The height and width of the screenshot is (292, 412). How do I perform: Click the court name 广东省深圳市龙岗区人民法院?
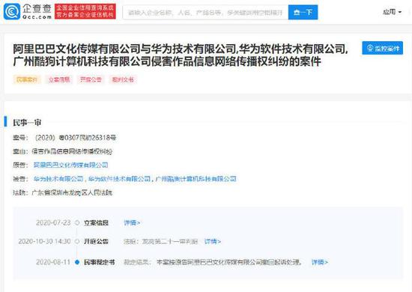pos(72,192)
